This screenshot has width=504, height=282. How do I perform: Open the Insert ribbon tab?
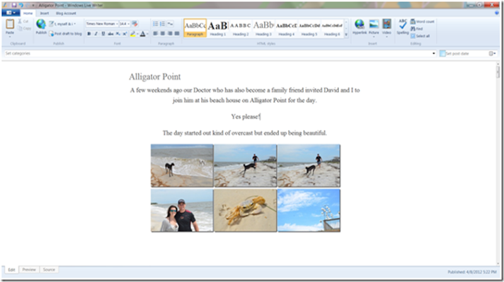click(44, 13)
